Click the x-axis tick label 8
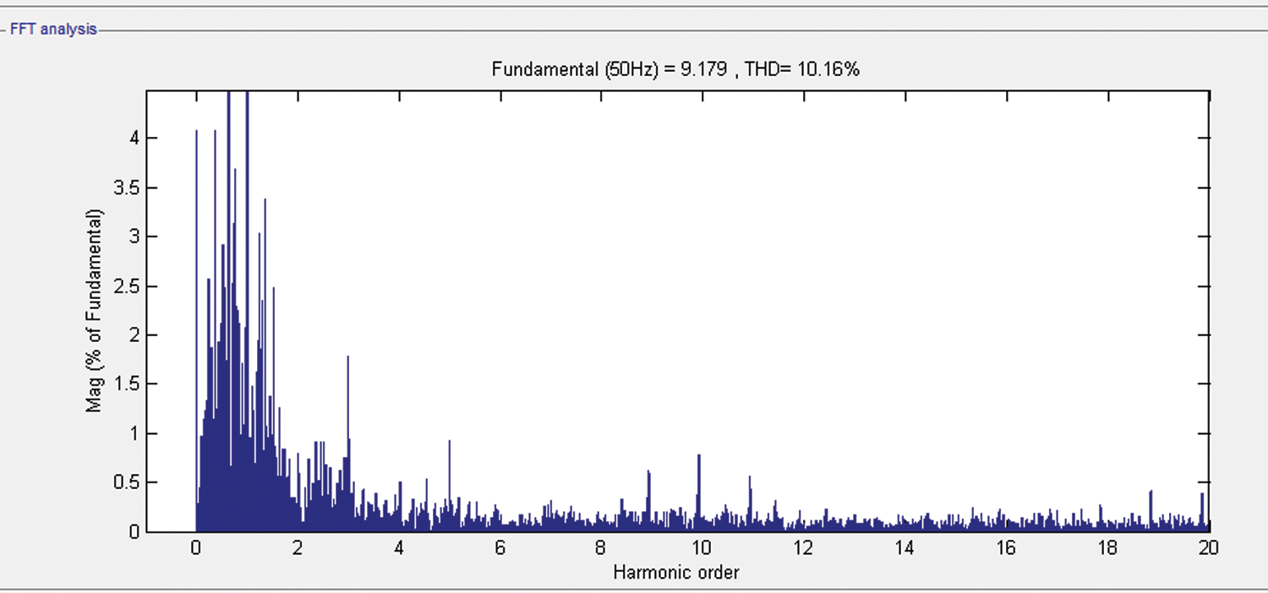The height and width of the screenshot is (593, 1268). click(x=601, y=548)
